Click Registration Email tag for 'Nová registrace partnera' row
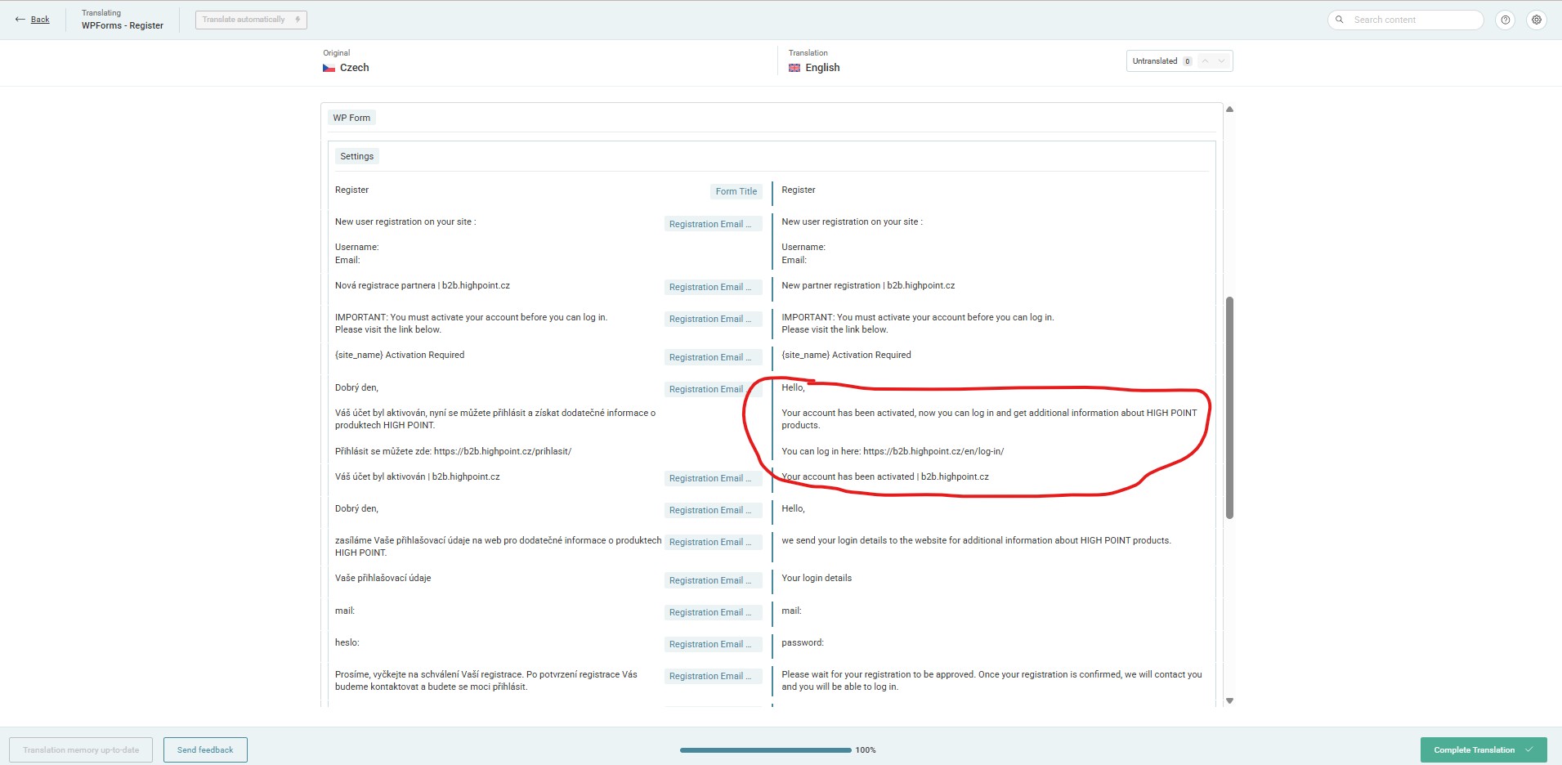1562x765 pixels. tap(713, 287)
